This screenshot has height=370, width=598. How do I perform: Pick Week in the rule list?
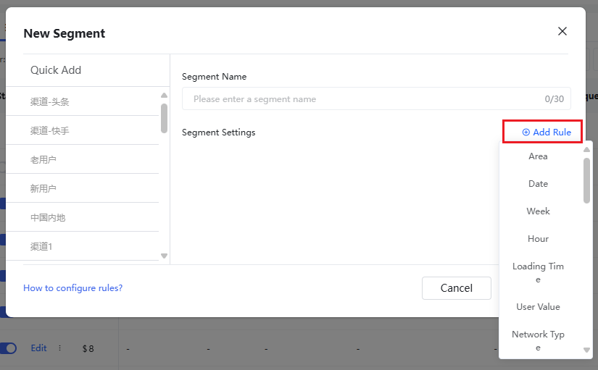538,211
